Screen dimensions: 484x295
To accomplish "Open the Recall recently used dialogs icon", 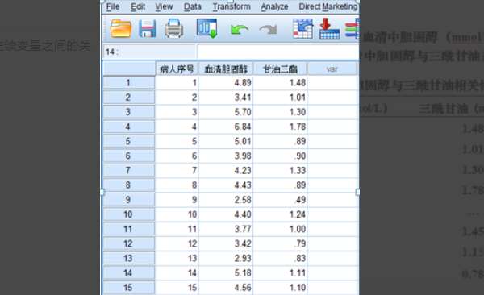I will point(207,28).
